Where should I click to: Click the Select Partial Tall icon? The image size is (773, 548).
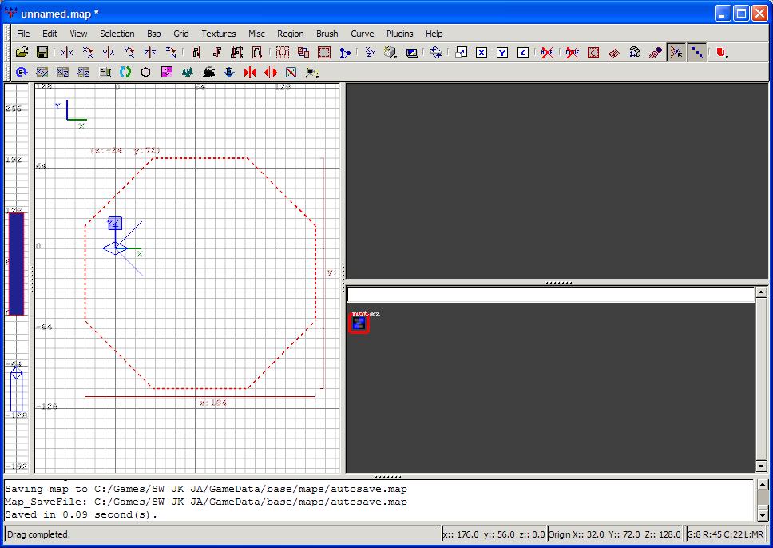237,52
